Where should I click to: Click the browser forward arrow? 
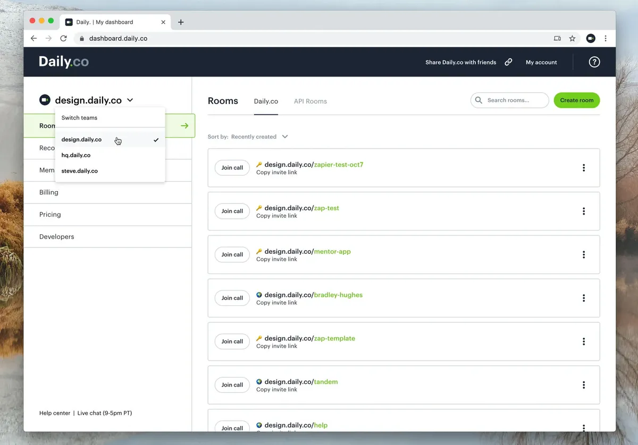click(49, 38)
